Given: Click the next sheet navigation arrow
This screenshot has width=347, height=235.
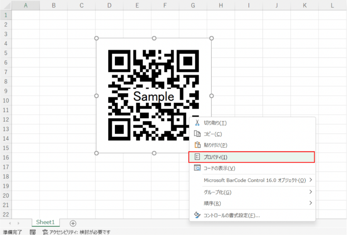Looking at the screenshot, I should pos(19,223).
